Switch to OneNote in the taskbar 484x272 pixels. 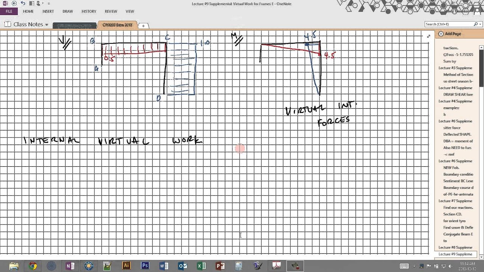[x=70, y=266]
